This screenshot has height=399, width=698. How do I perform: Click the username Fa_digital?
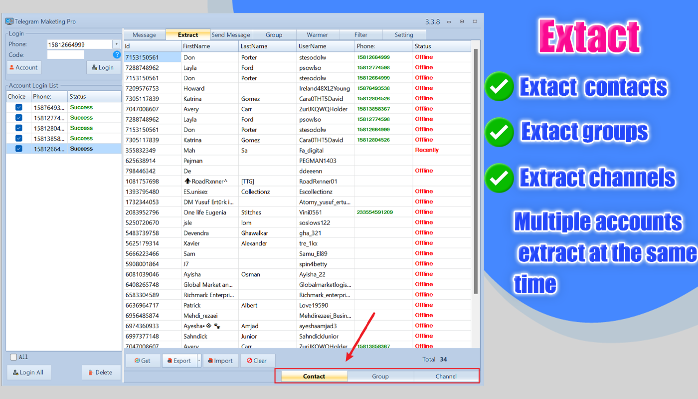click(311, 151)
